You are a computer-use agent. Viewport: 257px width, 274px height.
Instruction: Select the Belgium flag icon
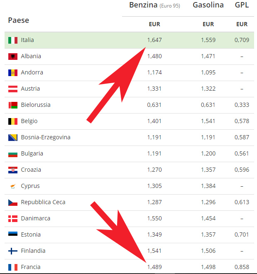coord(13,121)
